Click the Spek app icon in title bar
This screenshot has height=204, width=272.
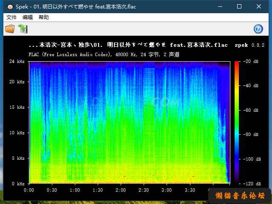pos(10,7)
